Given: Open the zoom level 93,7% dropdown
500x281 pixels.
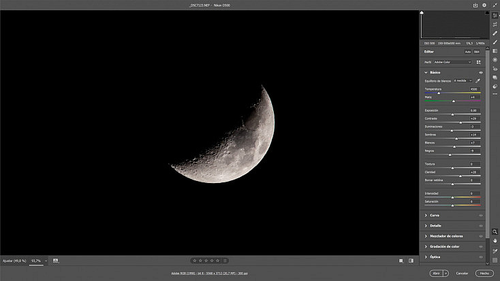Looking at the screenshot, I should click(46, 261).
